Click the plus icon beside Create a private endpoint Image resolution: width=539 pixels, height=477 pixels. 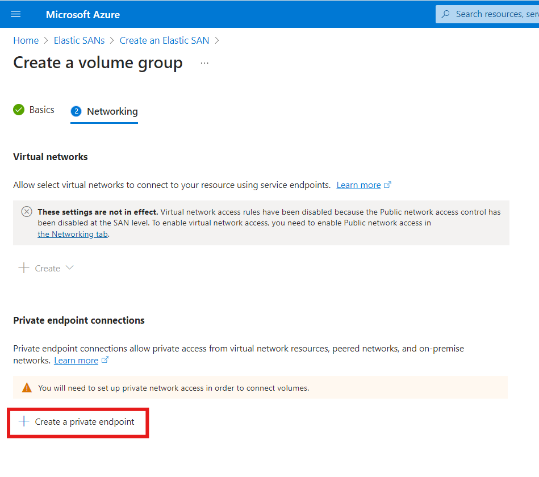point(24,421)
